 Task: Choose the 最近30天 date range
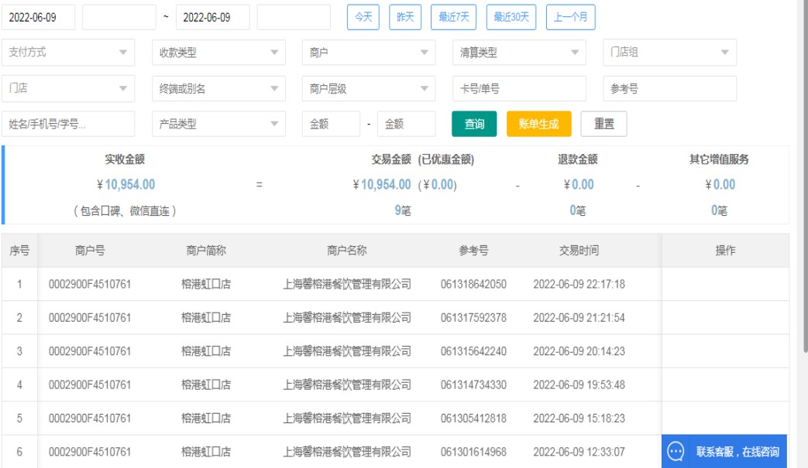coord(511,17)
